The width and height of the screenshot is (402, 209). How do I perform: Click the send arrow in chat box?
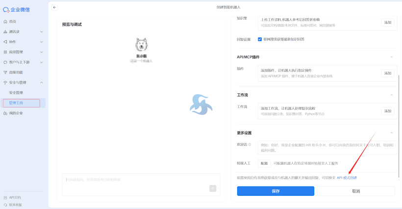point(213,188)
